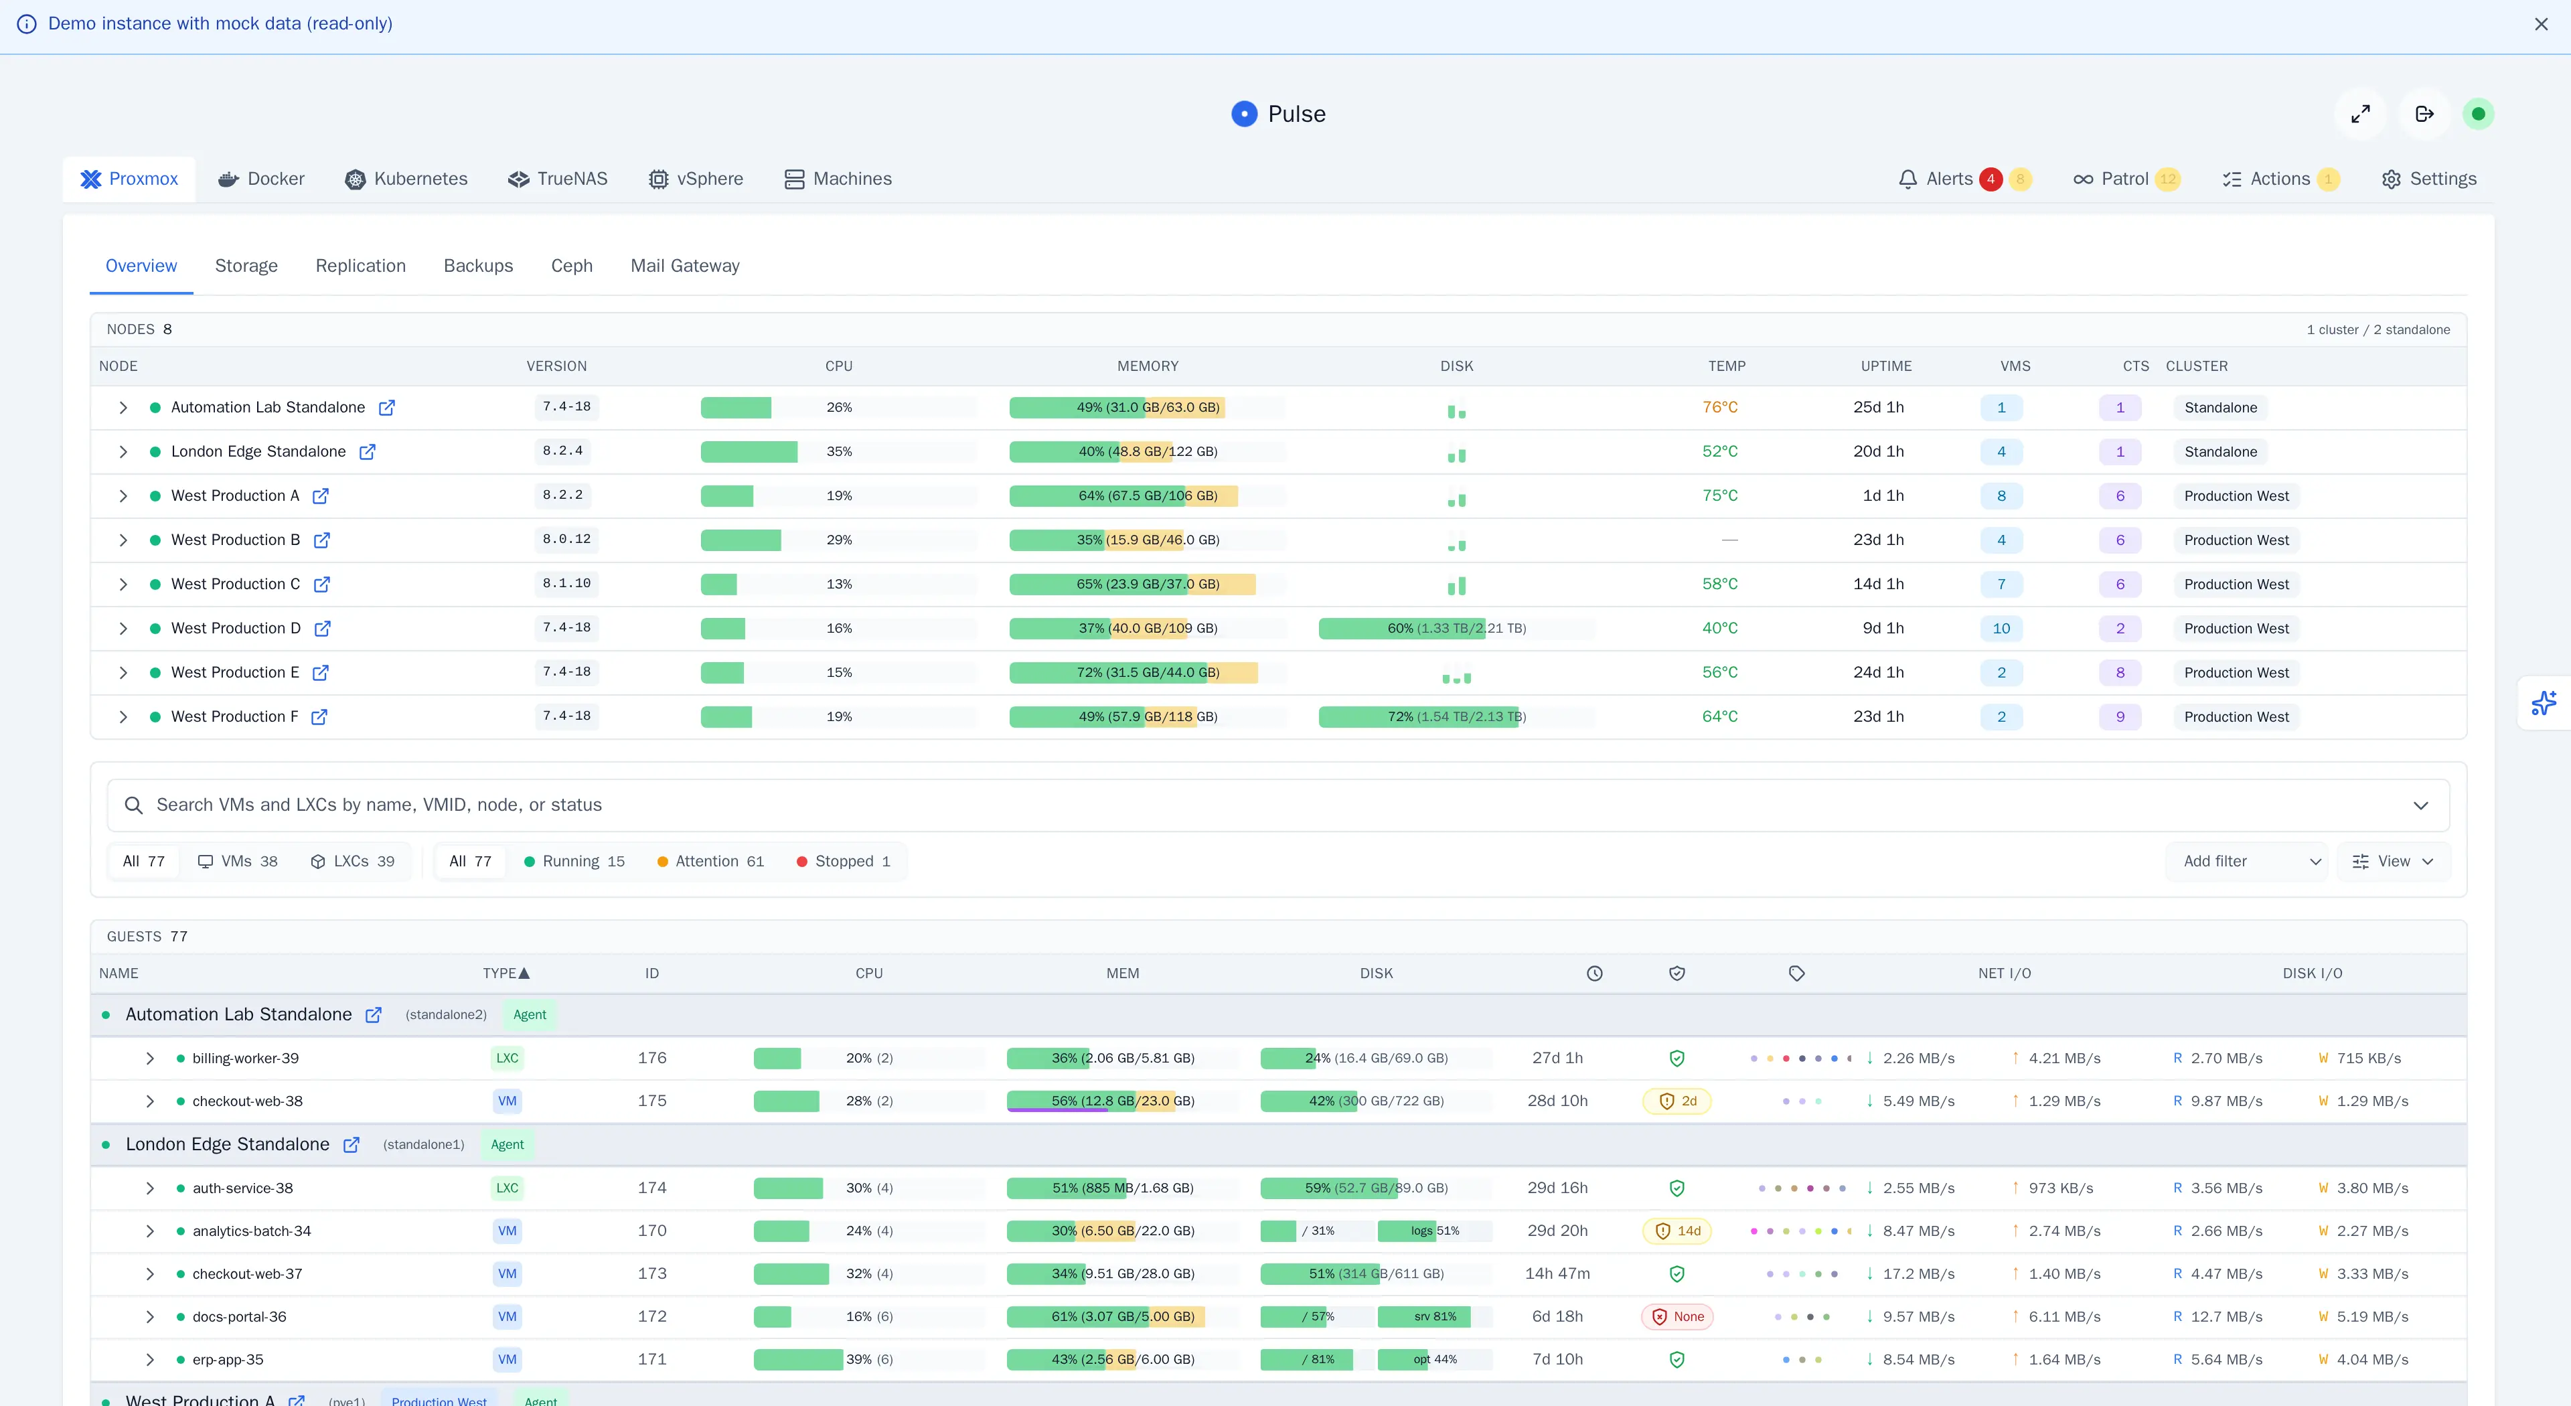Expand docs-portal-36 guest details

[150, 1316]
